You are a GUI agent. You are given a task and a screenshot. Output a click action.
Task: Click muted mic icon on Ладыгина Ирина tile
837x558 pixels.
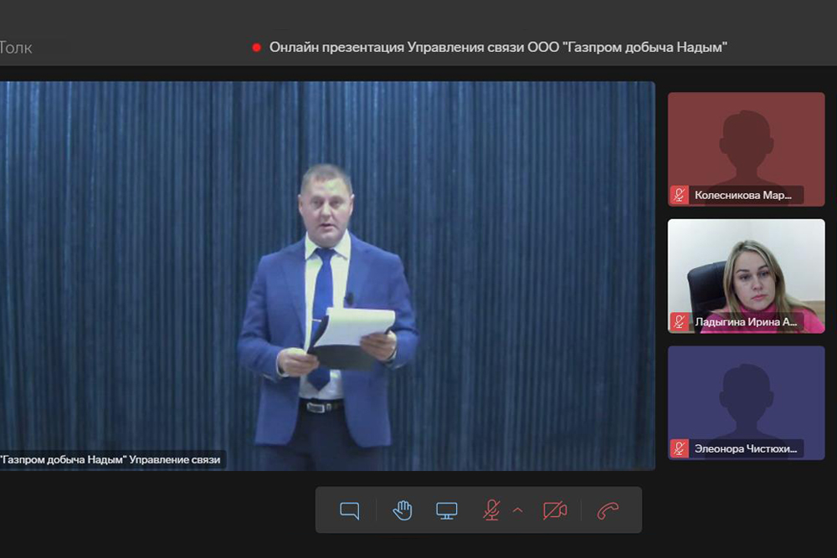click(x=679, y=322)
